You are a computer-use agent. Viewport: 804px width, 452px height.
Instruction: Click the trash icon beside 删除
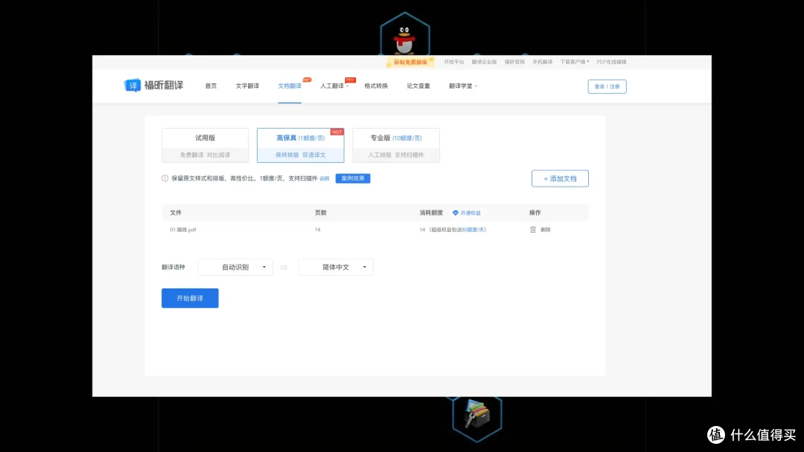point(533,230)
